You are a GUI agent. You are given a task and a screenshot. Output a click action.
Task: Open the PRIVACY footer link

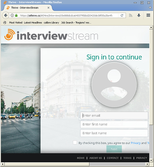[142, 158]
